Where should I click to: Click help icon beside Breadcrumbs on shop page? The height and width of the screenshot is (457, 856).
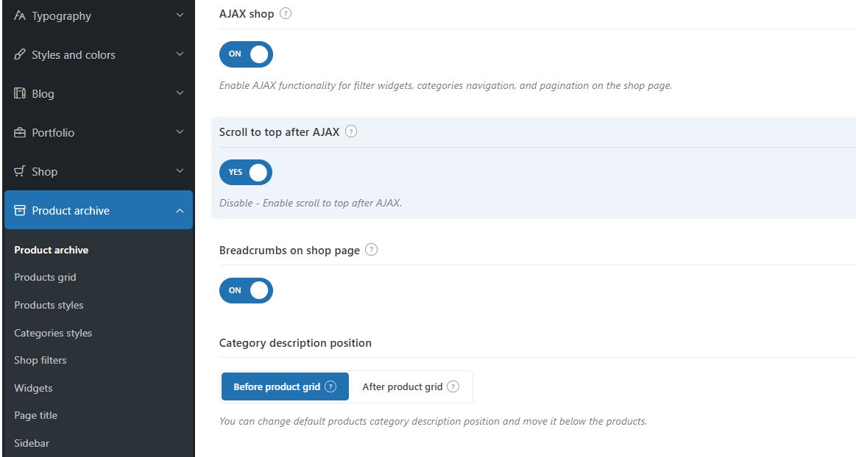pos(372,250)
